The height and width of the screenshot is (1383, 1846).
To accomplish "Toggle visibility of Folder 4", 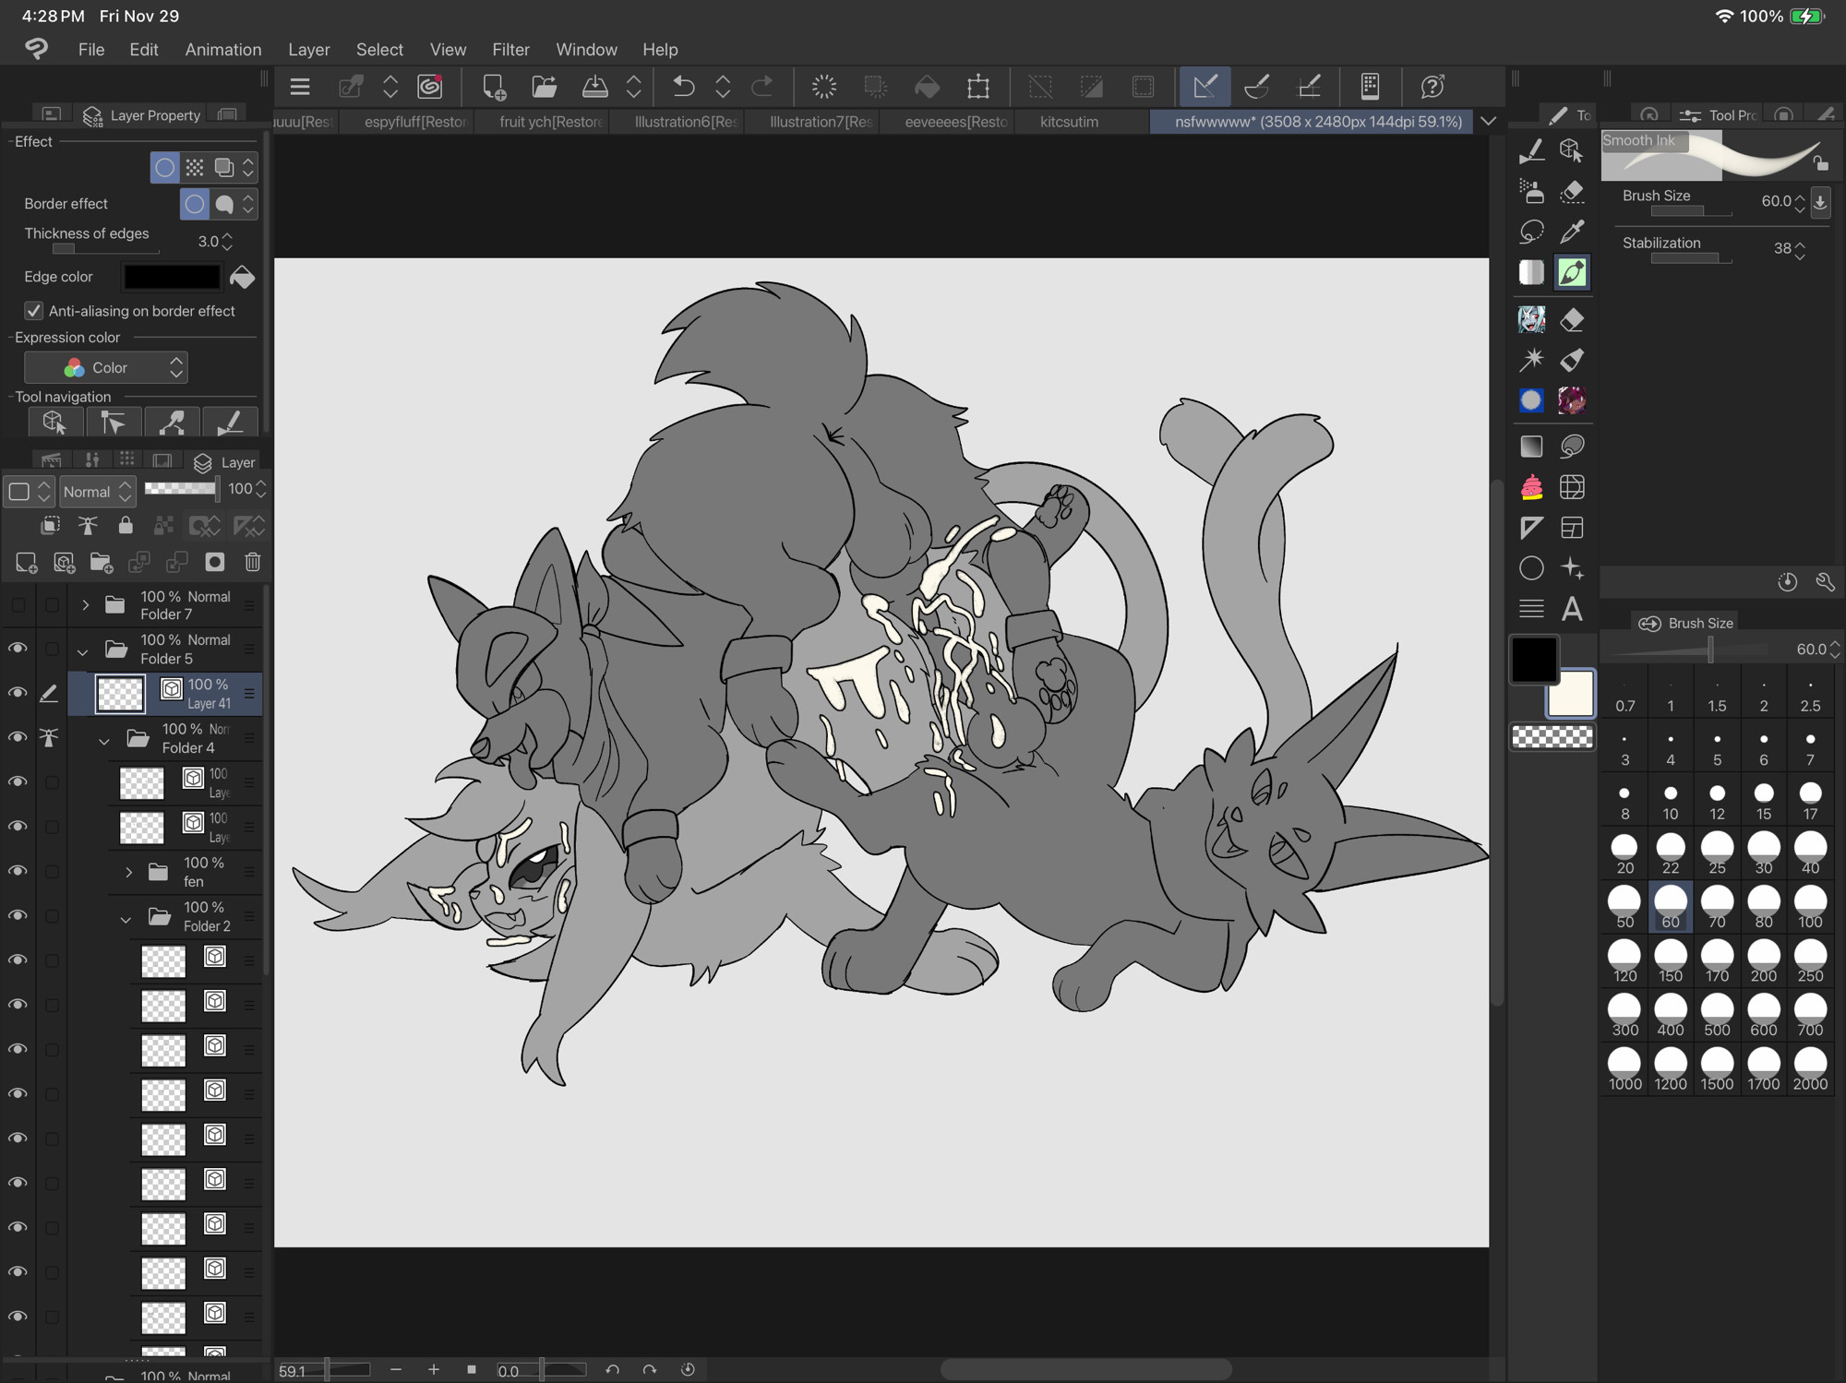I will (x=18, y=737).
